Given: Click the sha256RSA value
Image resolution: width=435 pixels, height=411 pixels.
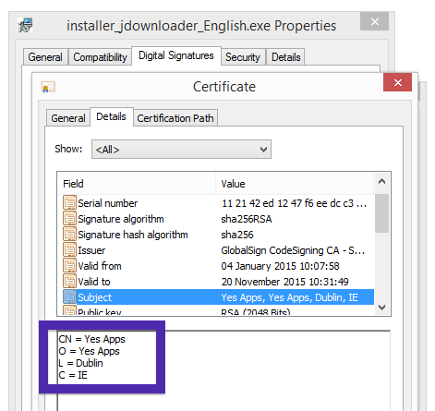Looking at the screenshot, I should coord(247,219).
